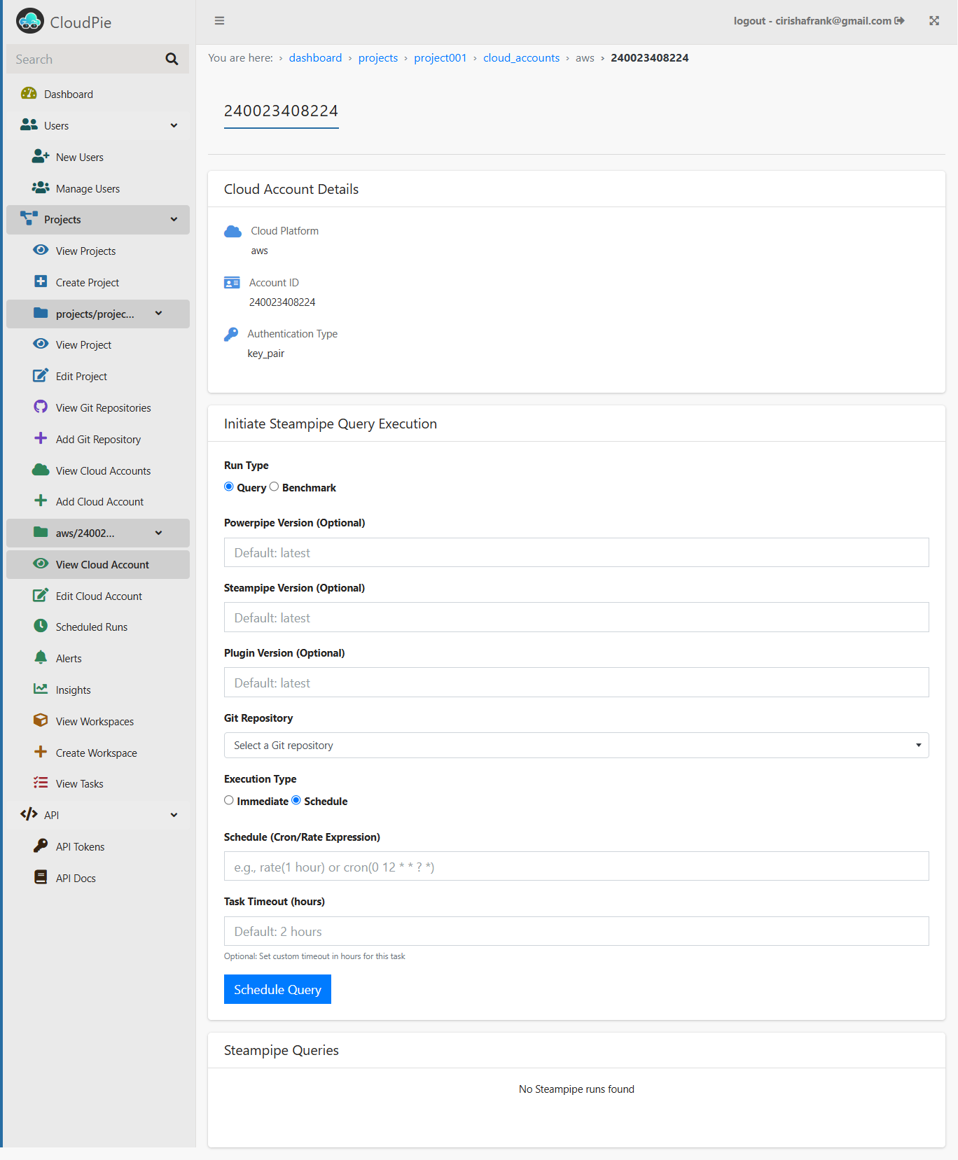Screen dimensions: 958x1160
Task: Select the Benchmark run type radio
Action: click(274, 487)
